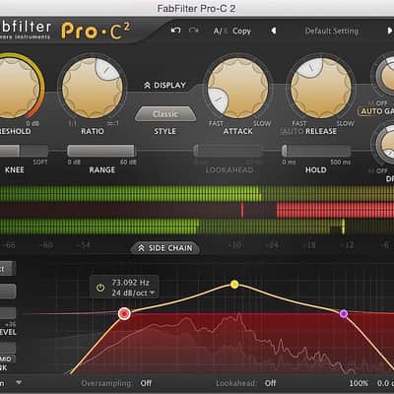This screenshot has height=394, width=394.
Task: Click the Pro-C 2 logo
Action: pyautogui.click(x=96, y=32)
